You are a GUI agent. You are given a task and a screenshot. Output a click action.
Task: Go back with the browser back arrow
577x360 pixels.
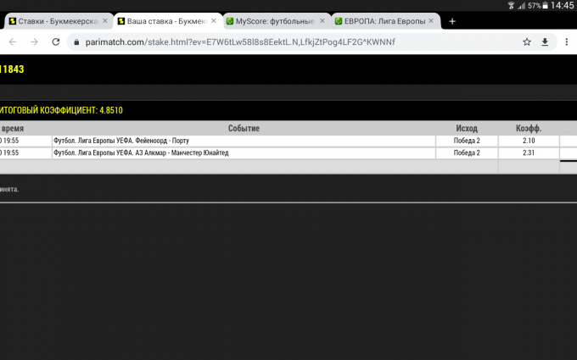[13, 42]
